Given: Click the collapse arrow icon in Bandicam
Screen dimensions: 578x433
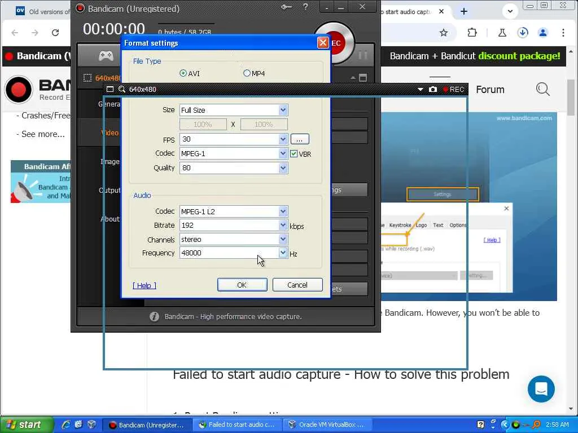Looking at the screenshot, I should pyautogui.click(x=353, y=78).
